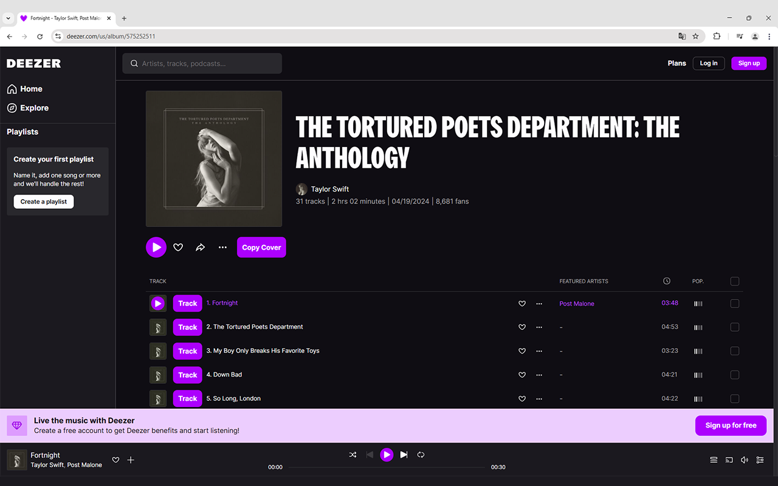The width and height of the screenshot is (778, 486).
Task: Click the volume speaker icon
Action: 745,460
